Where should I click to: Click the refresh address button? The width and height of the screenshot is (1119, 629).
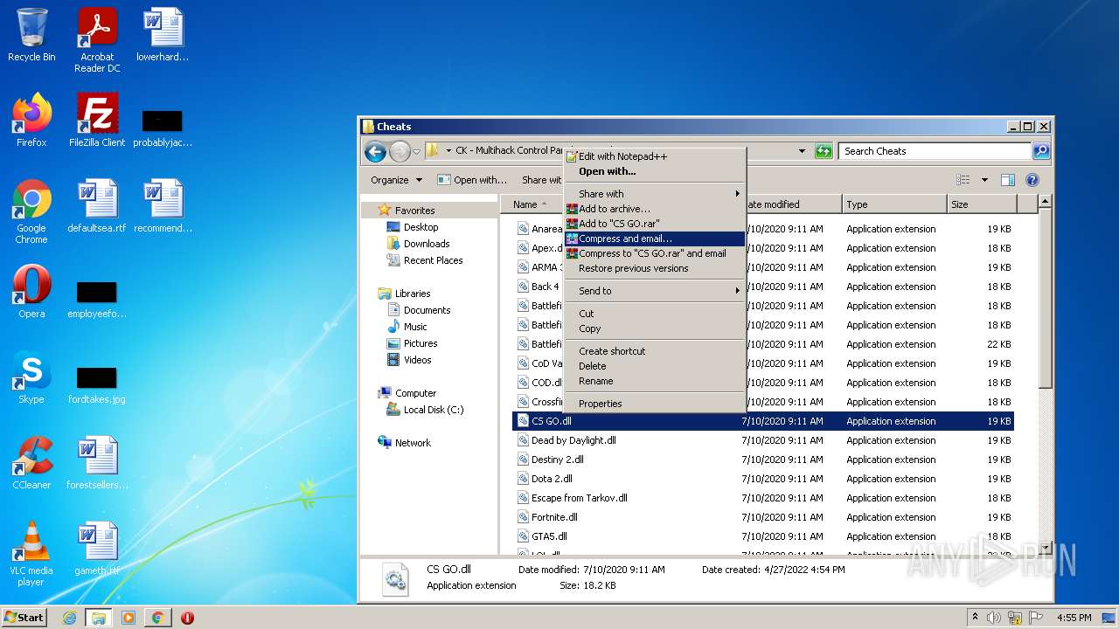pyautogui.click(x=824, y=151)
